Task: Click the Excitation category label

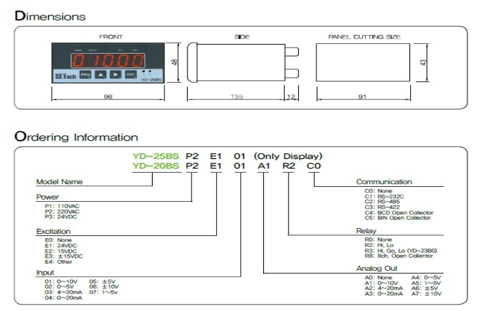Action: [x=53, y=231]
